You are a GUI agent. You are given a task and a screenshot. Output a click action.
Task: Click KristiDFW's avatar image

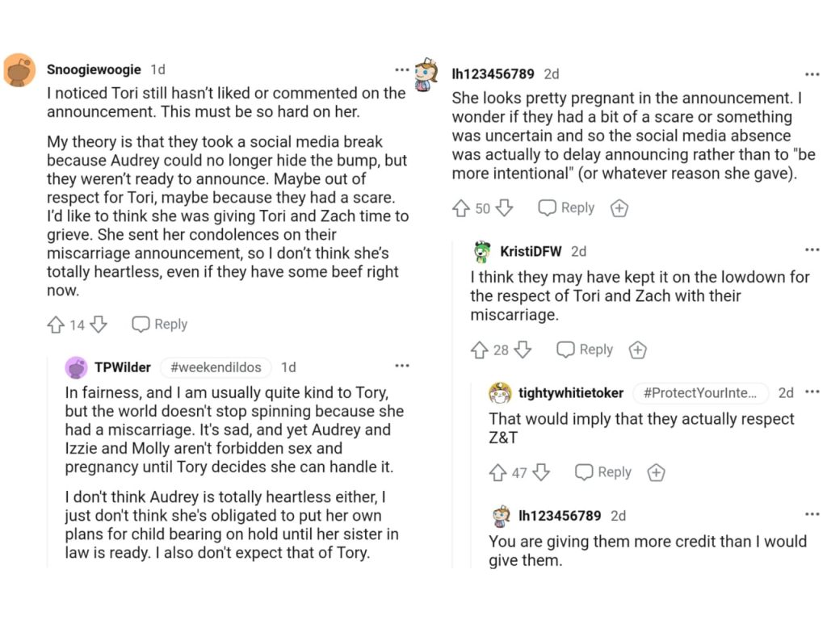coord(482,252)
